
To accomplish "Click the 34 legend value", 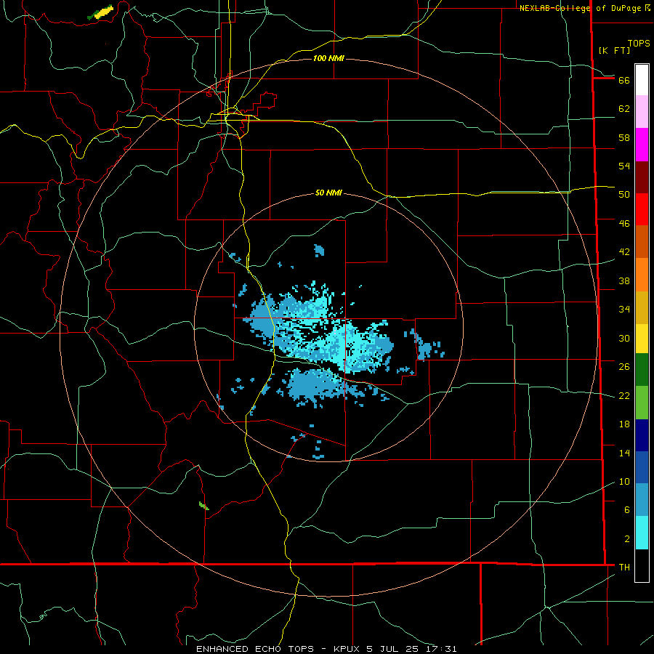I will pos(624,310).
